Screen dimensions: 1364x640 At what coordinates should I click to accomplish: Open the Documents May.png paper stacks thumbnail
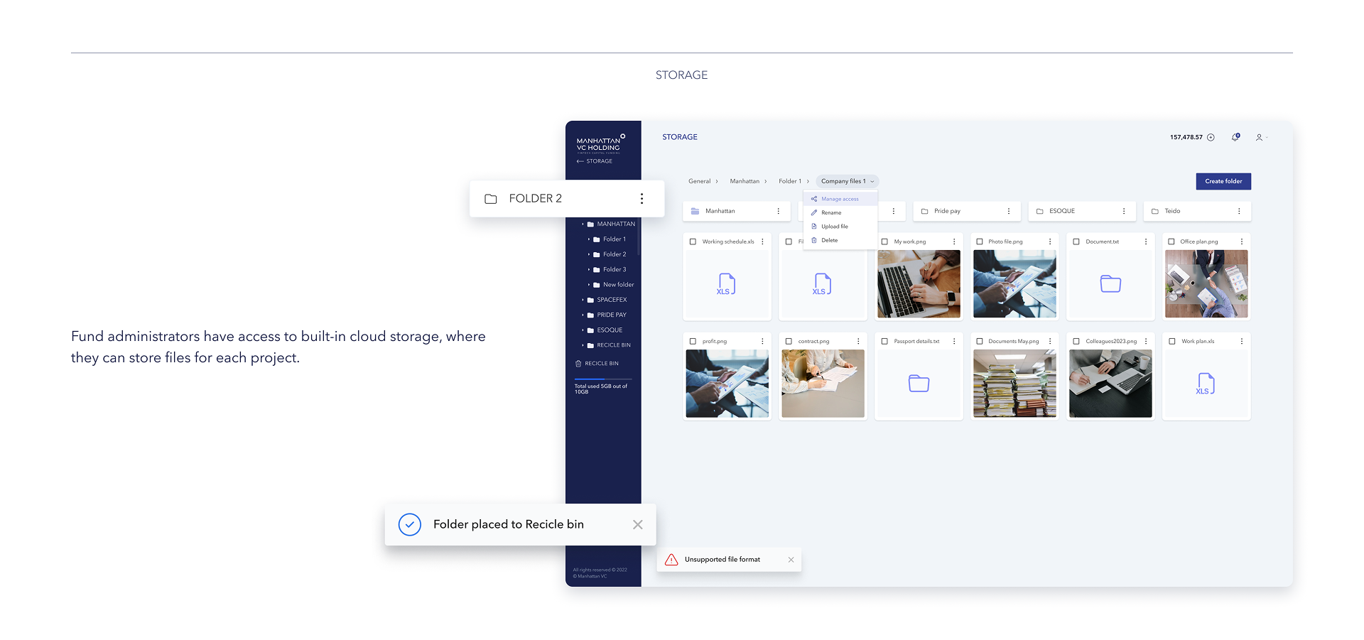[x=1014, y=384]
